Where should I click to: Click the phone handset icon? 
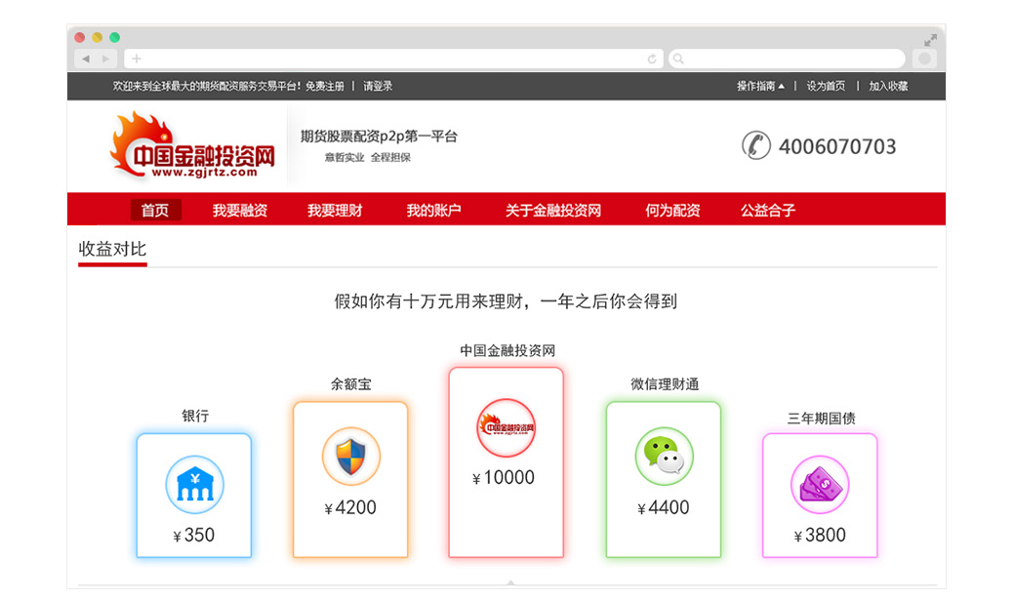(755, 145)
